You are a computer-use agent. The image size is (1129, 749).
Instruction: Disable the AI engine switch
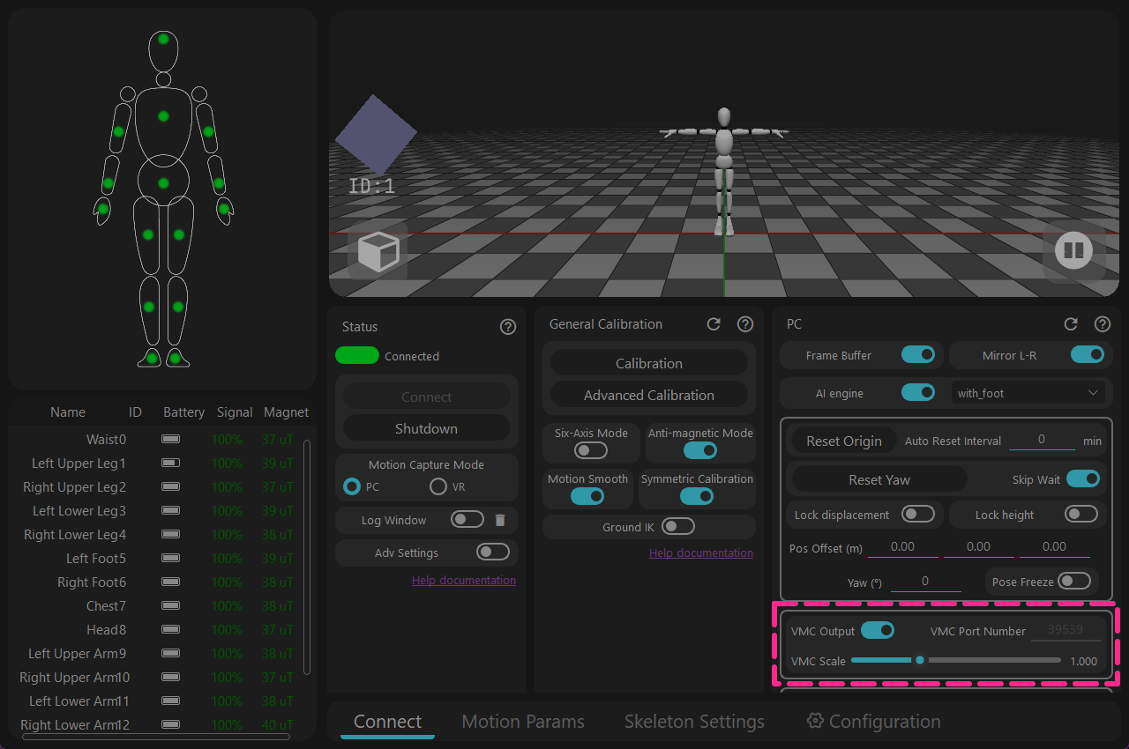point(918,393)
